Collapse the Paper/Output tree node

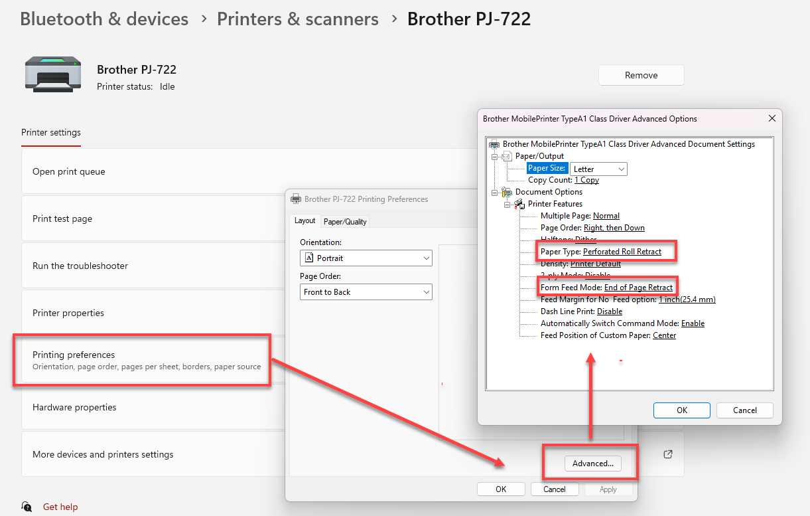[x=494, y=156]
